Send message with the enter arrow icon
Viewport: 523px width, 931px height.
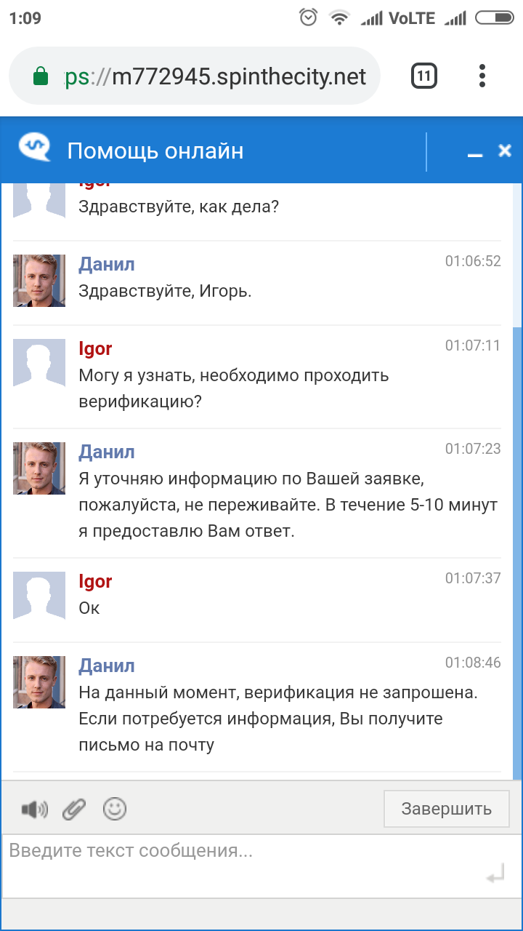coord(495,876)
